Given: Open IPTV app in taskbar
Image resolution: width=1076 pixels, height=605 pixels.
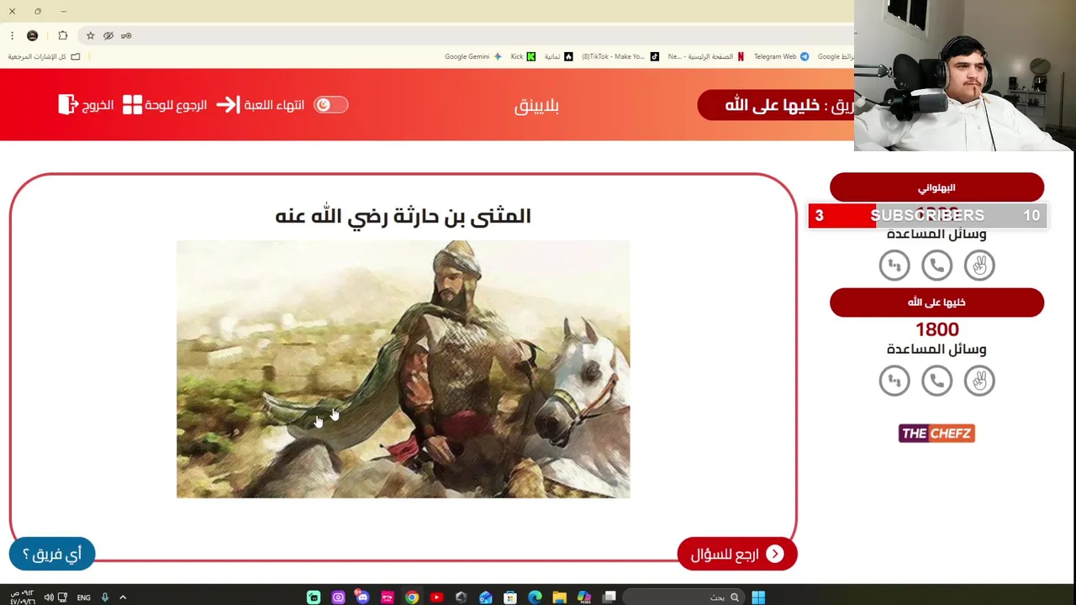Looking at the screenshot, I should tap(388, 597).
